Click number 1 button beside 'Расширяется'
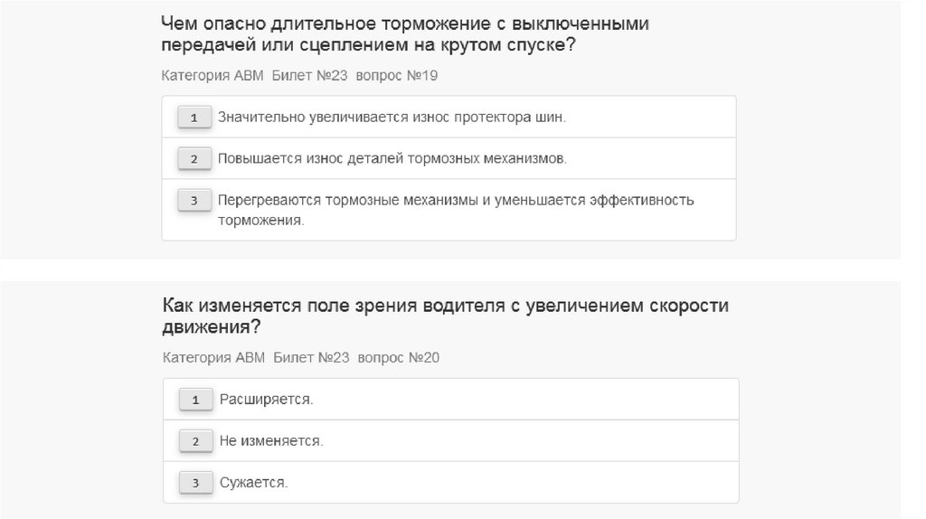The width and height of the screenshot is (926, 519). click(195, 400)
